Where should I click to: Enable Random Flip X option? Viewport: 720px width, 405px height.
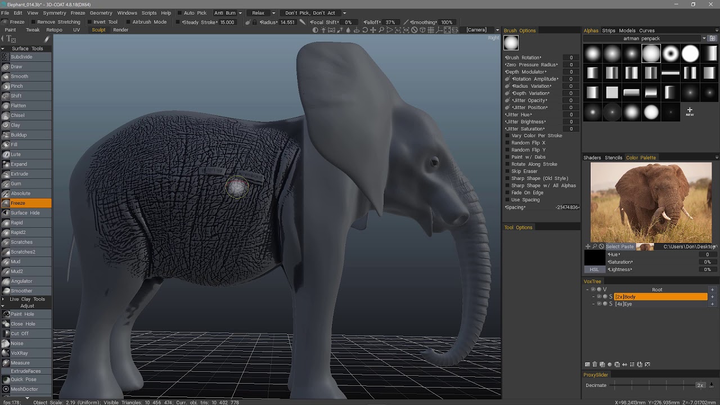tap(507, 143)
